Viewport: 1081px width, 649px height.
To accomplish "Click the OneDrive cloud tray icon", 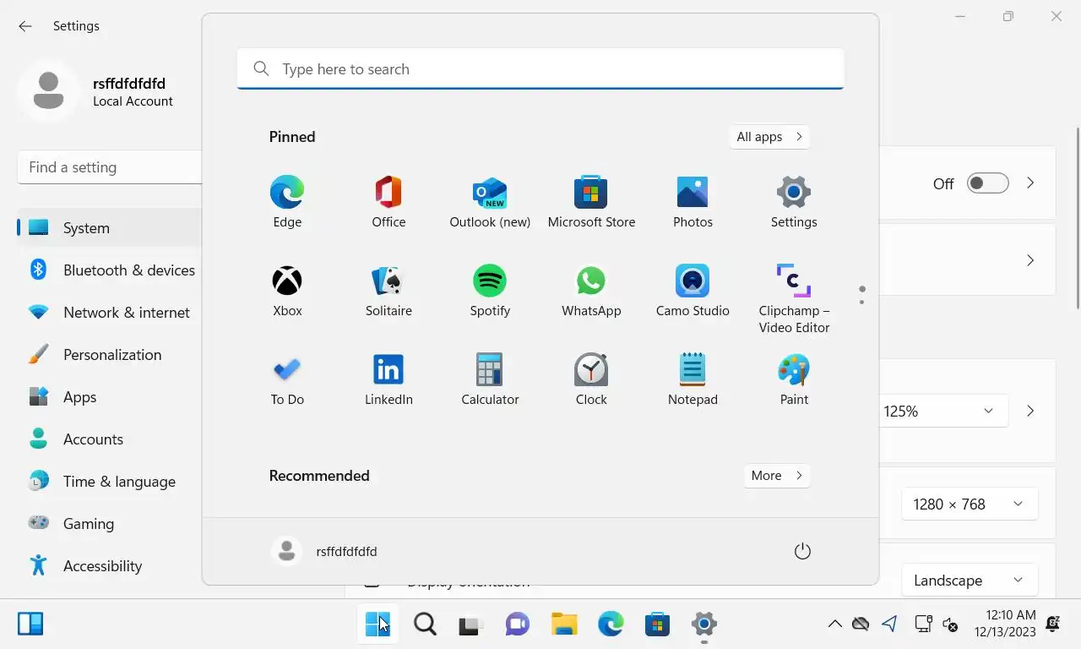I will [x=861, y=624].
